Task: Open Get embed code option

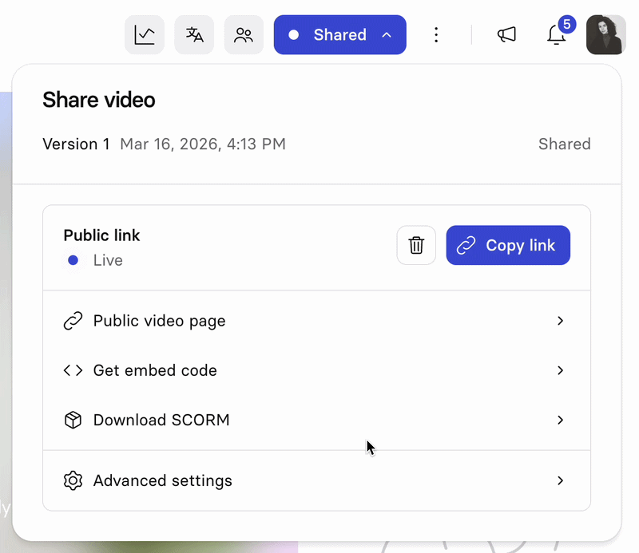Action: [x=316, y=370]
